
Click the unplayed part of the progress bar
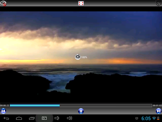(106, 105)
